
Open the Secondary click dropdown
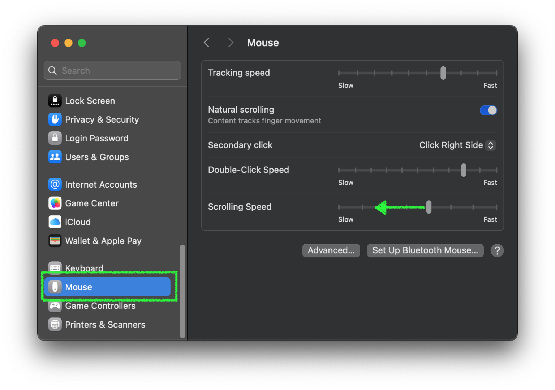(457, 145)
